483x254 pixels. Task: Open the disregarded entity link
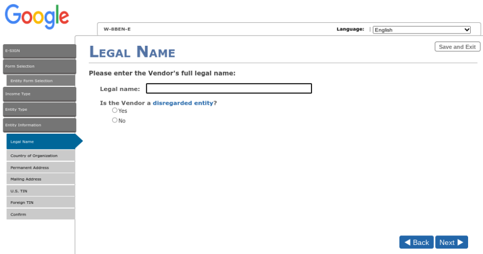tap(183, 103)
